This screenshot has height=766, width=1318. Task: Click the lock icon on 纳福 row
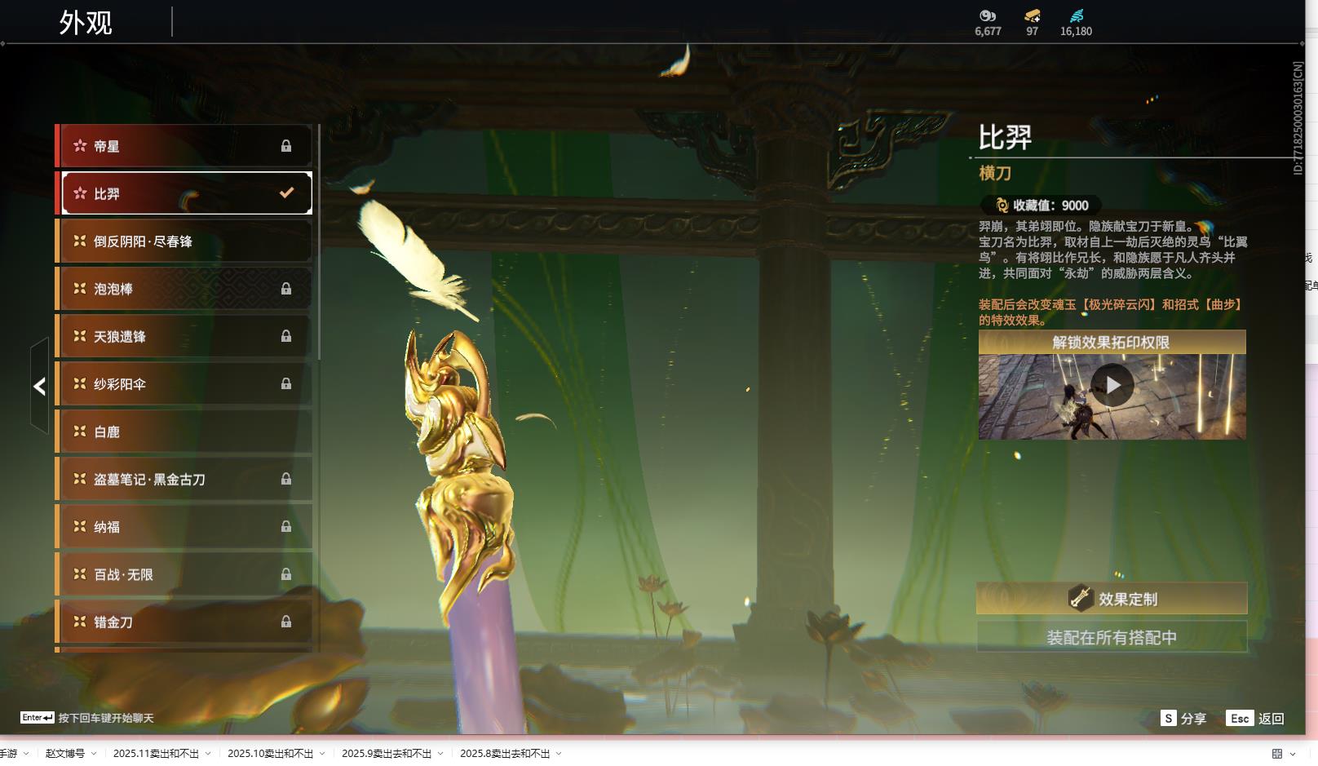pyautogui.click(x=286, y=527)
